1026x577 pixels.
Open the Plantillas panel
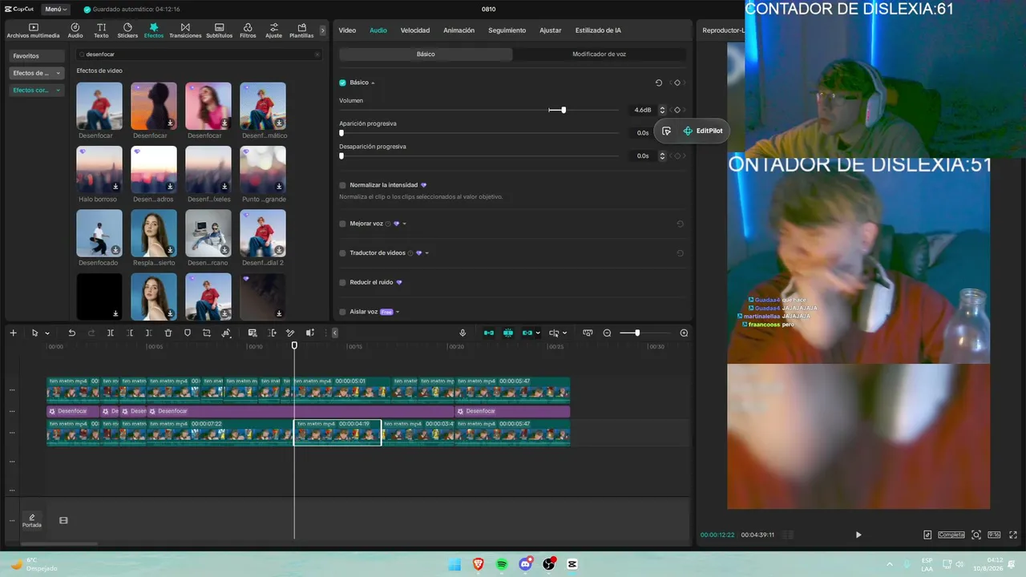click(x=301, y=30)
